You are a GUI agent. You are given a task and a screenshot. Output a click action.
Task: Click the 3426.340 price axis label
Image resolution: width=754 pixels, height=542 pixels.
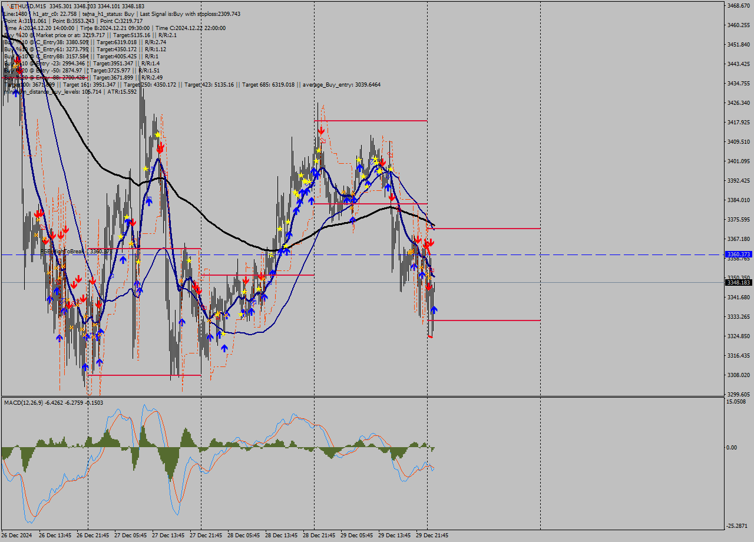738,103
